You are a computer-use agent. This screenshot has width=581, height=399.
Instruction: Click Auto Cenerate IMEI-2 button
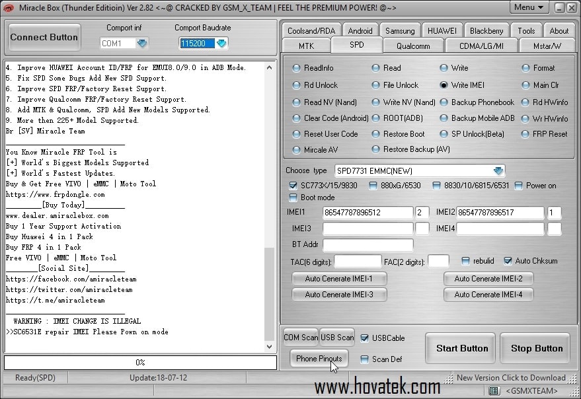coord(488,279)
